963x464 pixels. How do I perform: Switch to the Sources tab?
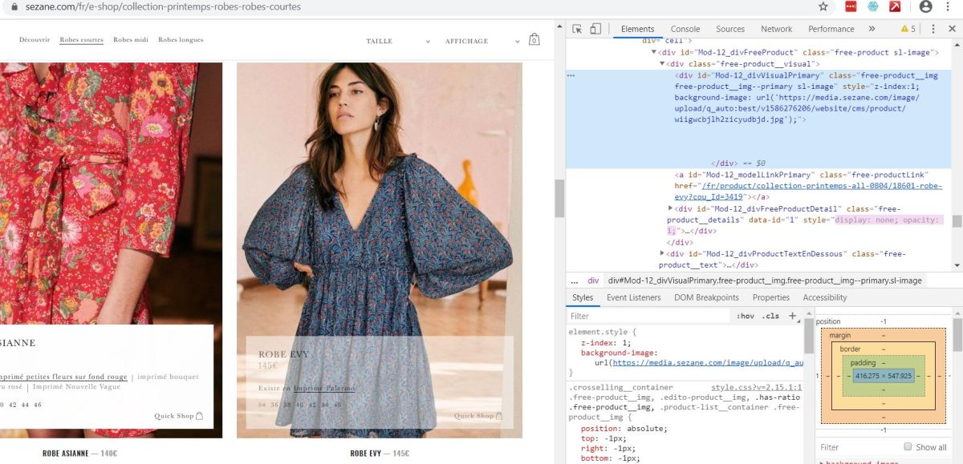pyautogui.click(x=729, y=29)
